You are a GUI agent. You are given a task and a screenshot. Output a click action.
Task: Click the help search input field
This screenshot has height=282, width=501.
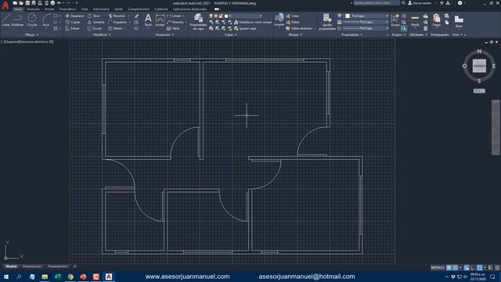pos(376,3)
